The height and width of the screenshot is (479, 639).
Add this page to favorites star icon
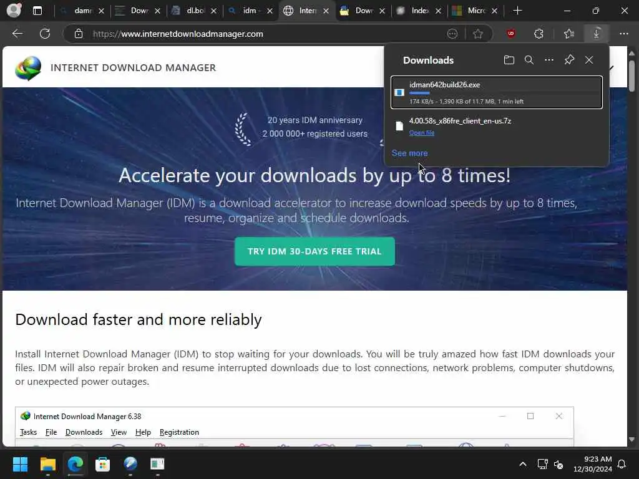click(478, 34)
